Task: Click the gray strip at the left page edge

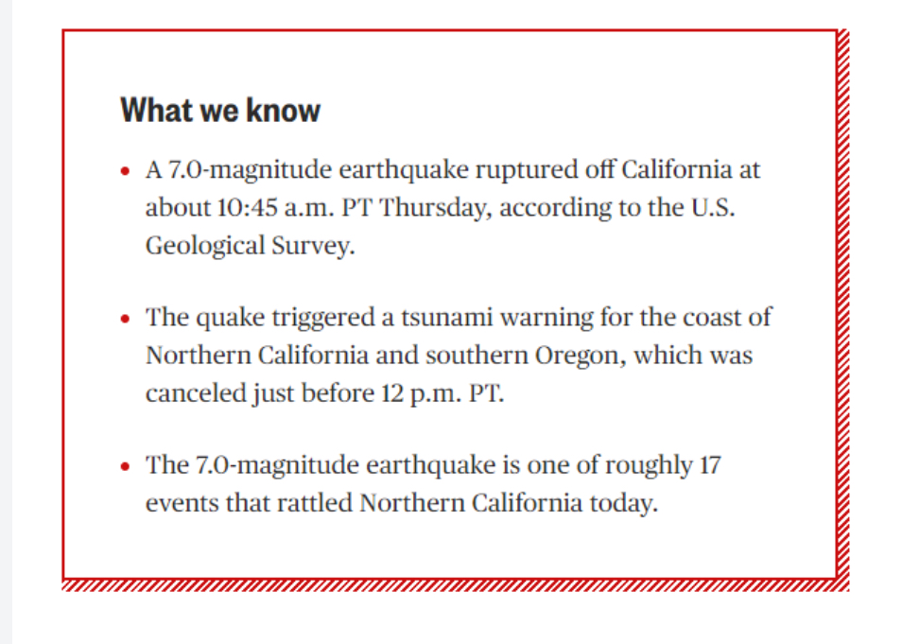Action: click(6, 322)
